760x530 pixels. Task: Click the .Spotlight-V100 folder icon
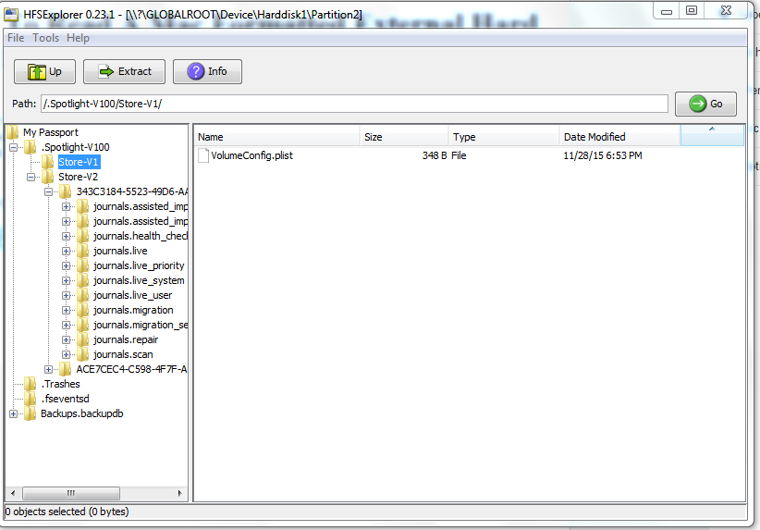pos(31,147)
